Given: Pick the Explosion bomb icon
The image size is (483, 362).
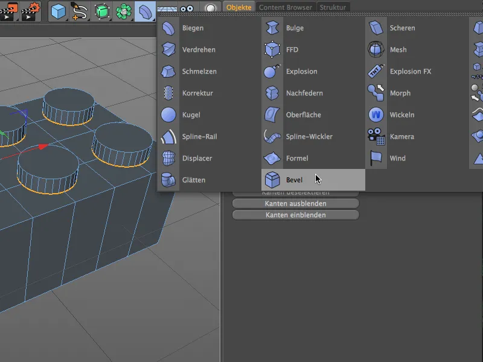Looking at the screenshot, I should tap(272, 71).
